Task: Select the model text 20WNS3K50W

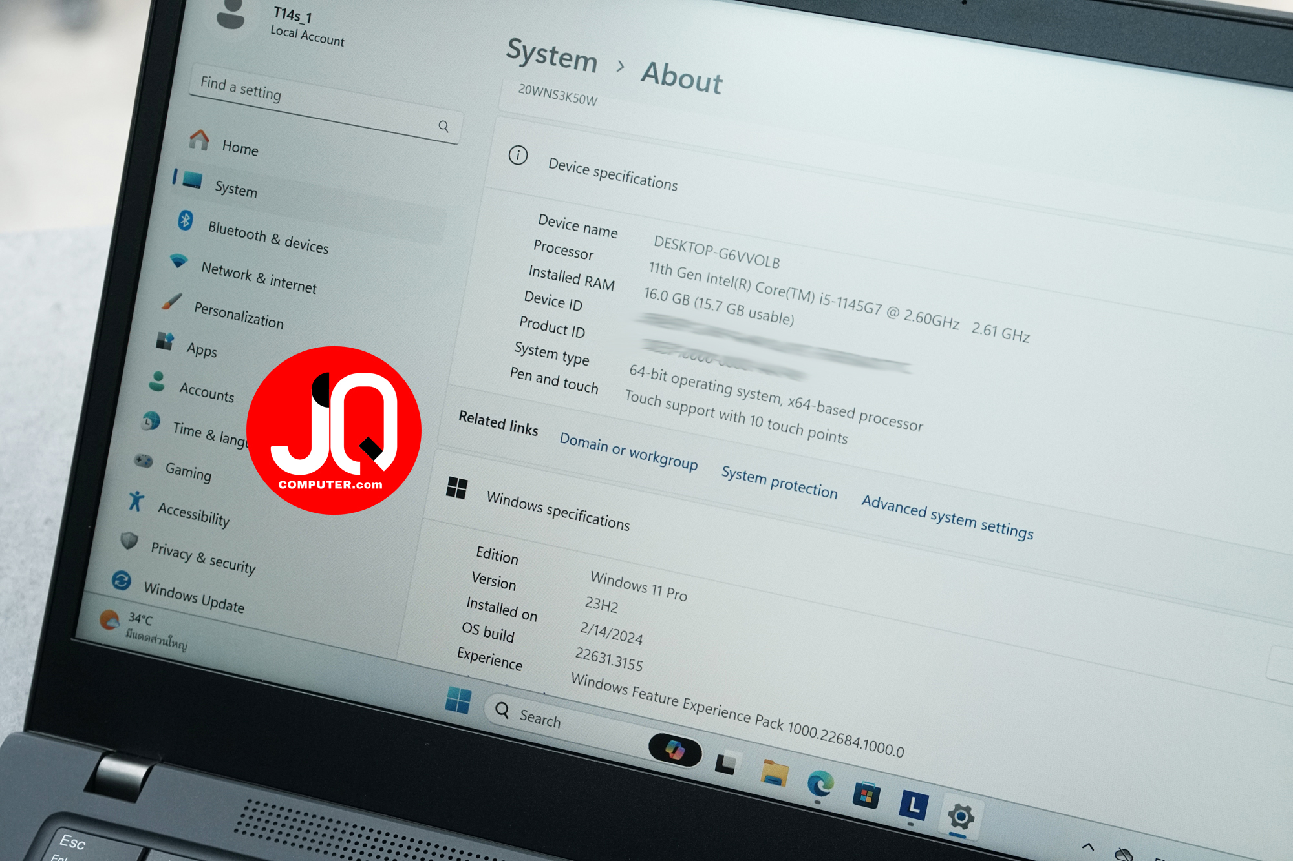Action: (x=557, y=95)
